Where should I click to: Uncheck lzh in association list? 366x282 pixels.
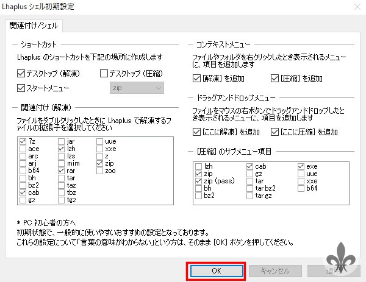point(61,149)
